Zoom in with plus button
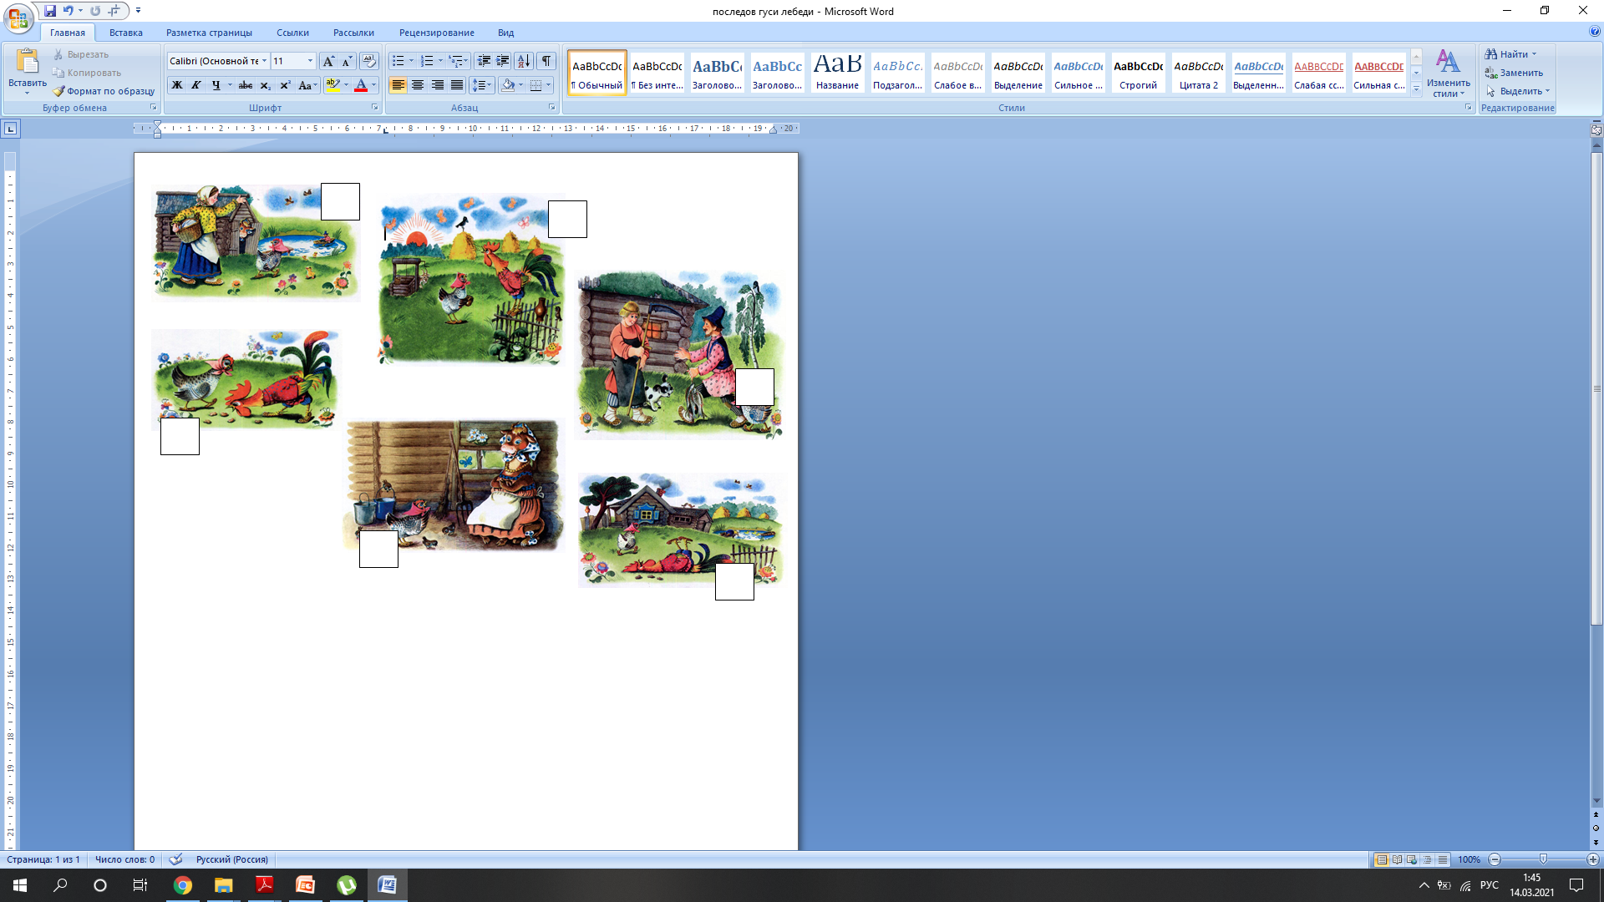Image resolution: width=1604 pixels, height=902 pixels. tap(1592, 859)
